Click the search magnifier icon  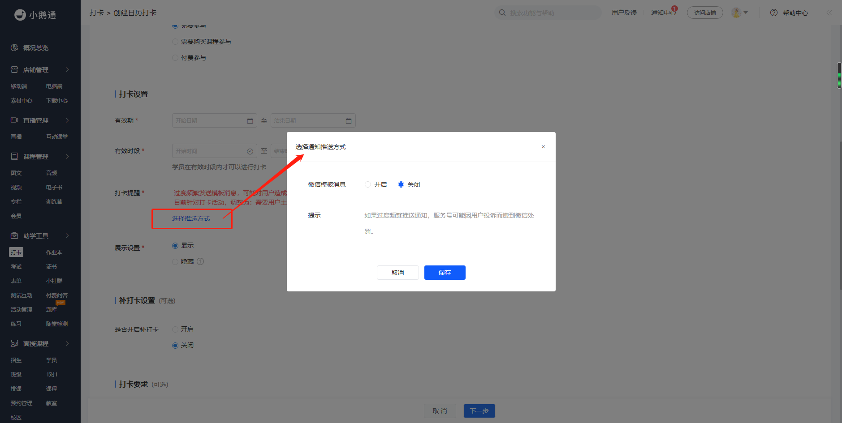point(502,13)
